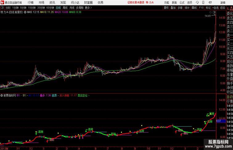Select the 月线 monthly tab
233x150 pixels.
click(x=72, y=8)
